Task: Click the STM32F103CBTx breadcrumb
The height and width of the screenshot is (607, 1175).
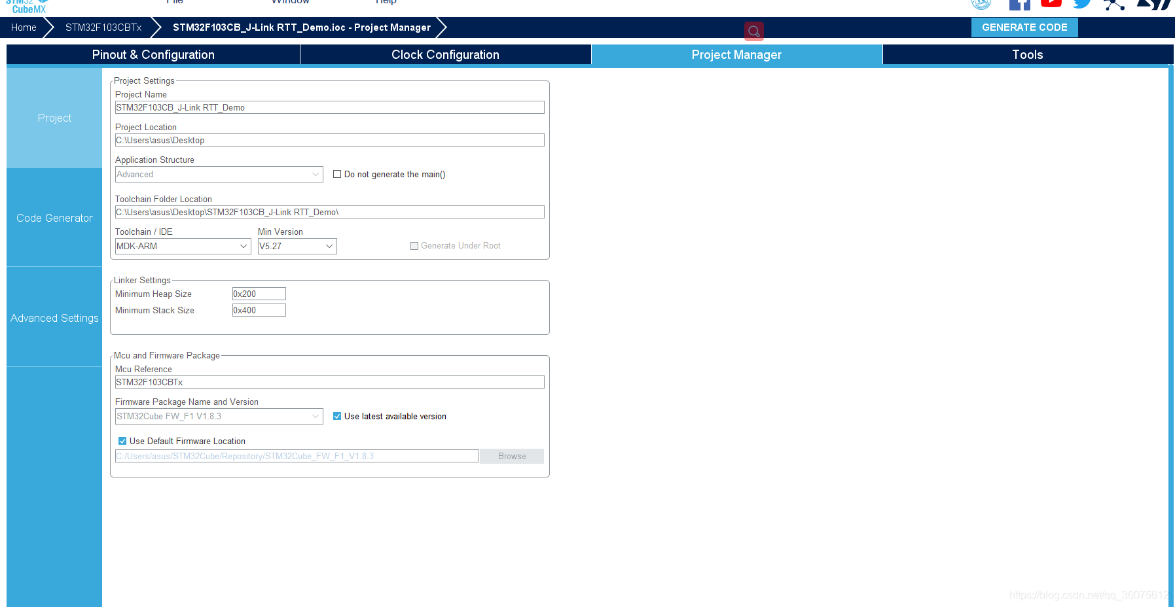Action: point(103,27)
